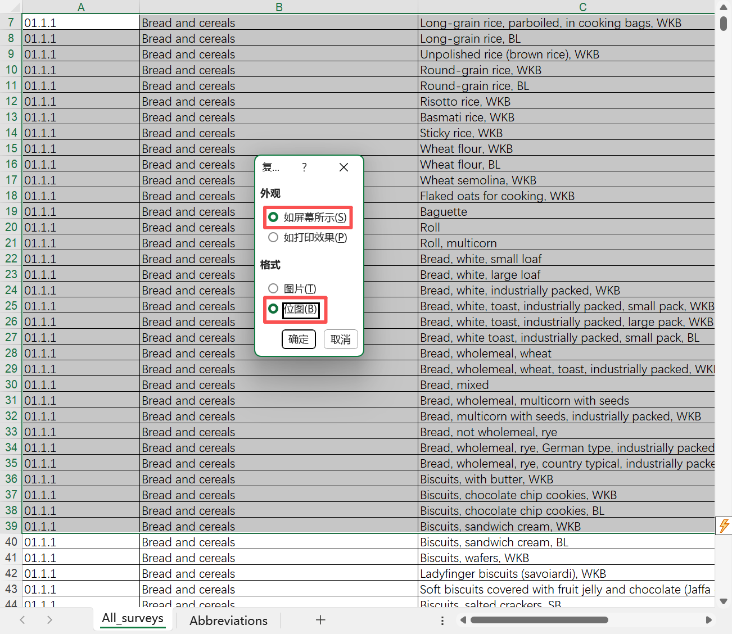
Task: Click 'Biscuits, with butter, WKB' cell
Action: pos(566,479)
